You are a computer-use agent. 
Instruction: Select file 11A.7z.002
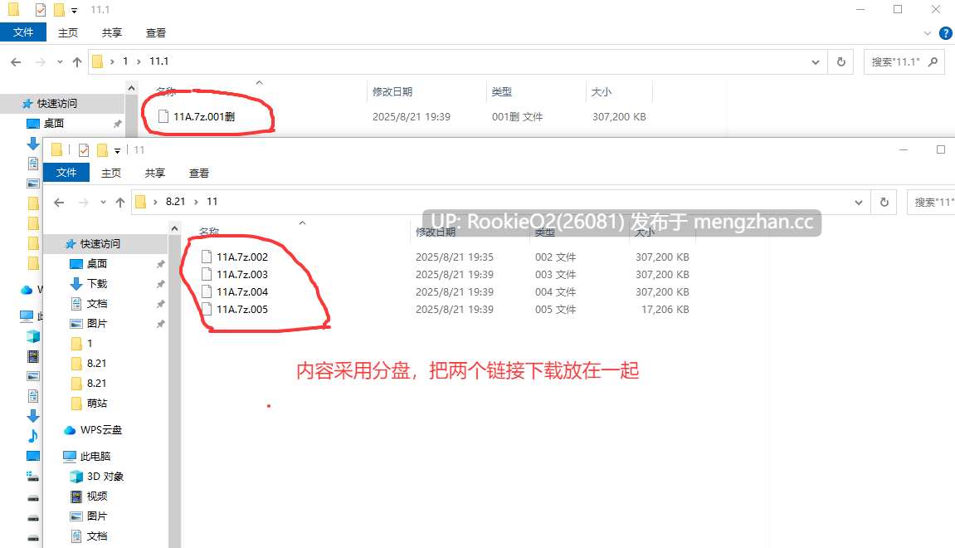(242, 257)
